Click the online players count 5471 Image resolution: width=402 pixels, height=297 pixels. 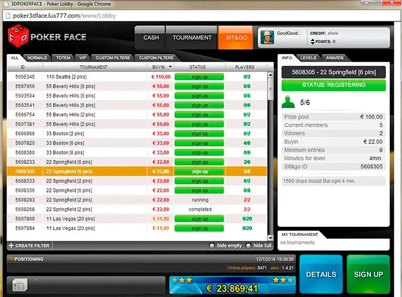262,268
